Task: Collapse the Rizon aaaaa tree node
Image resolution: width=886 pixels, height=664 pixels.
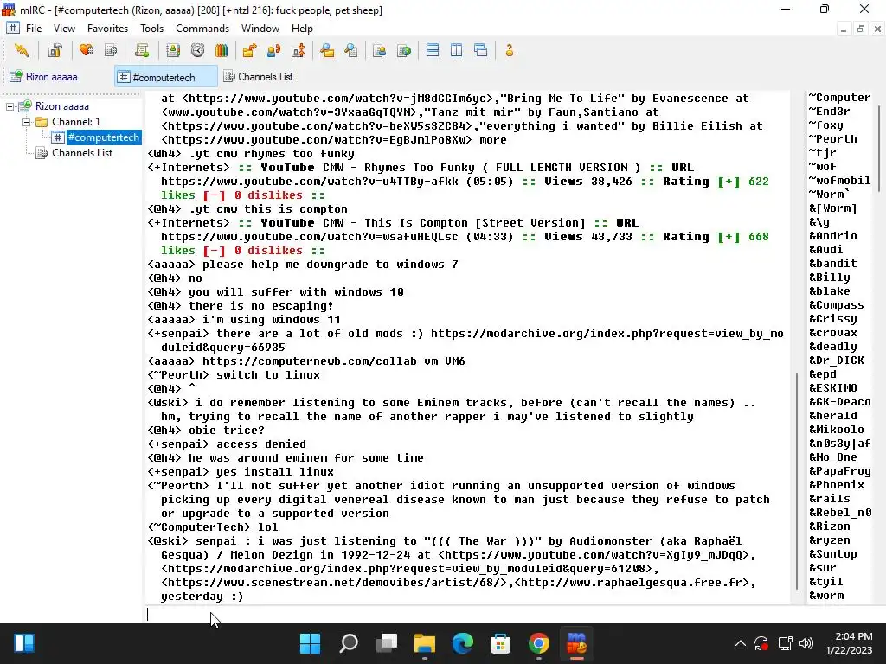Action: 10,106
